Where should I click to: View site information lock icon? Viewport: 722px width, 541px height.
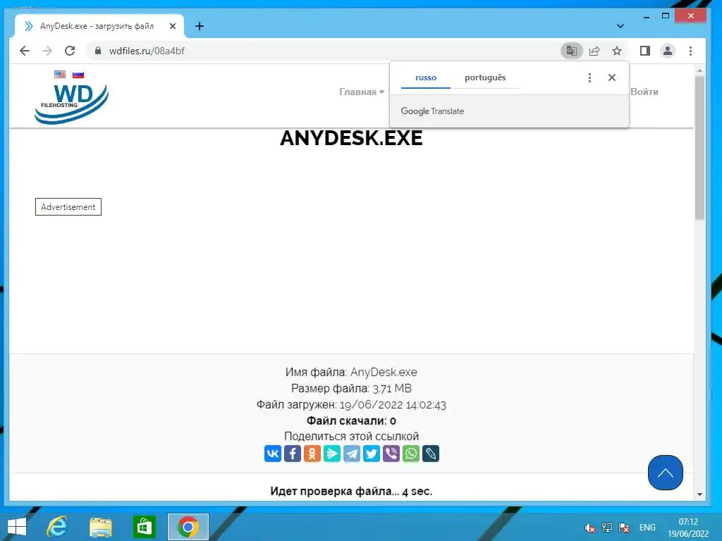tap(98, 51)
